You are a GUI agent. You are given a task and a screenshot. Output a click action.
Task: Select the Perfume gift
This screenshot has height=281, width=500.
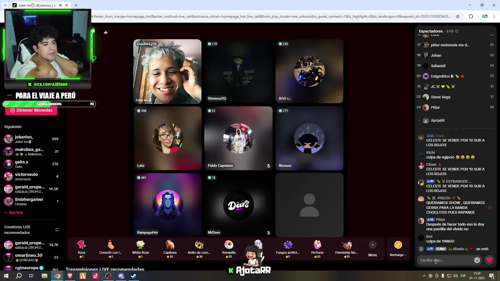point(317,249)
